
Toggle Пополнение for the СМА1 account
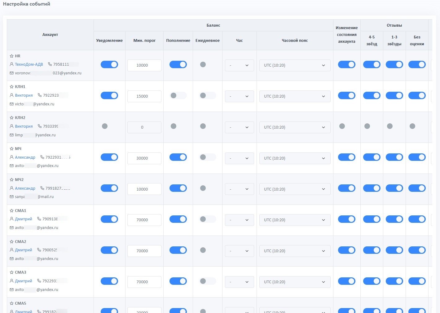[x=178, y=219]
